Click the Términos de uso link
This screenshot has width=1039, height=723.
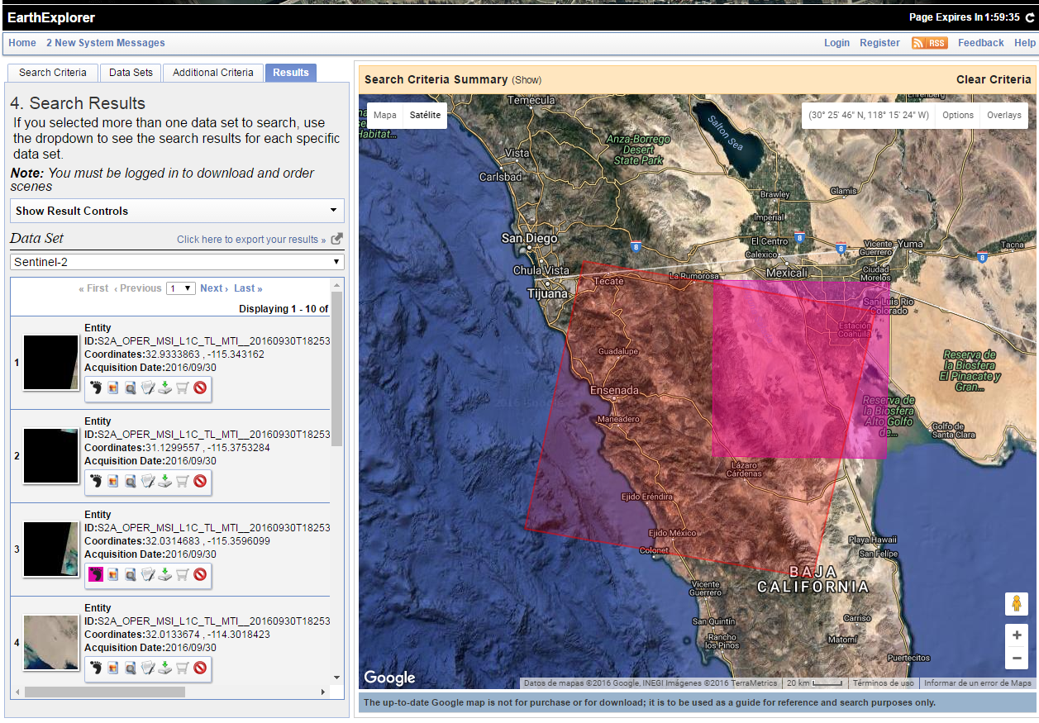[884, 683]
